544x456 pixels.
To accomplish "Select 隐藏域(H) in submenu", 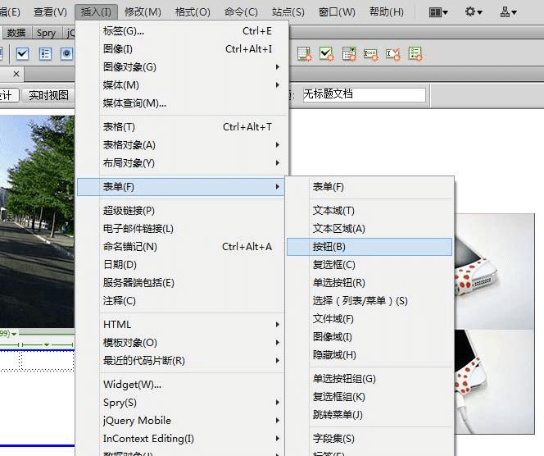I will [369, 355].
